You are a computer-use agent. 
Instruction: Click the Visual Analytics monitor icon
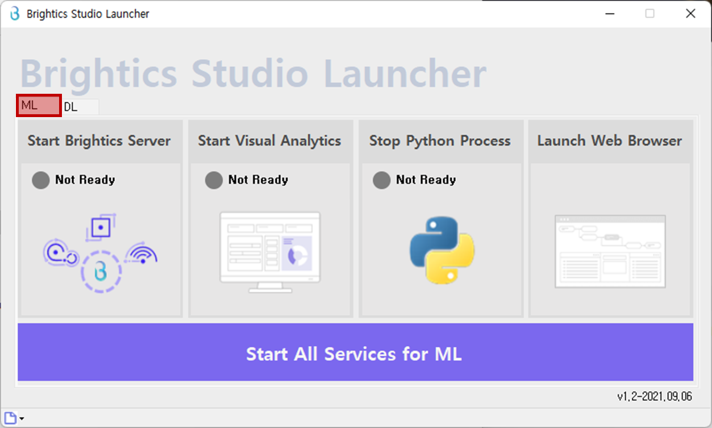point(270,252)
